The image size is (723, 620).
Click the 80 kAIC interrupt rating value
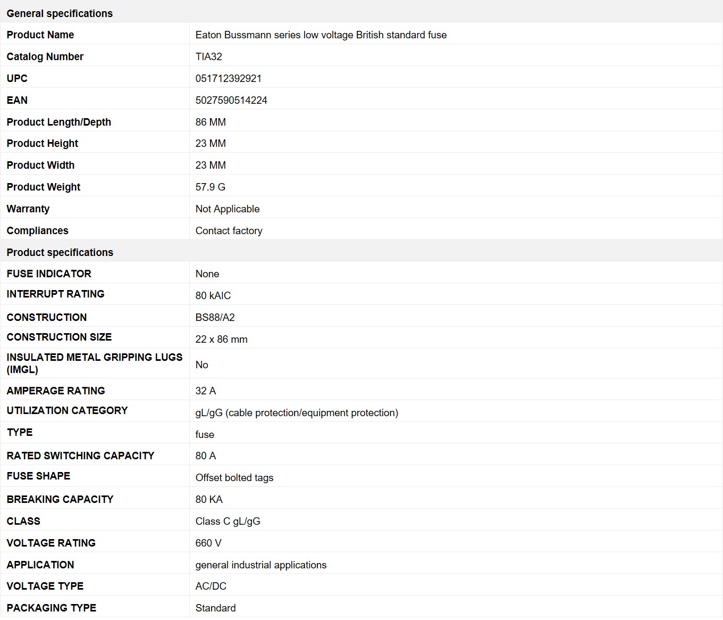(213, 295)
